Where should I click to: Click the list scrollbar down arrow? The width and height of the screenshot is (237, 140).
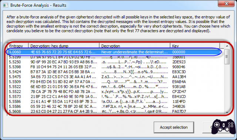(x=227, y=113)
